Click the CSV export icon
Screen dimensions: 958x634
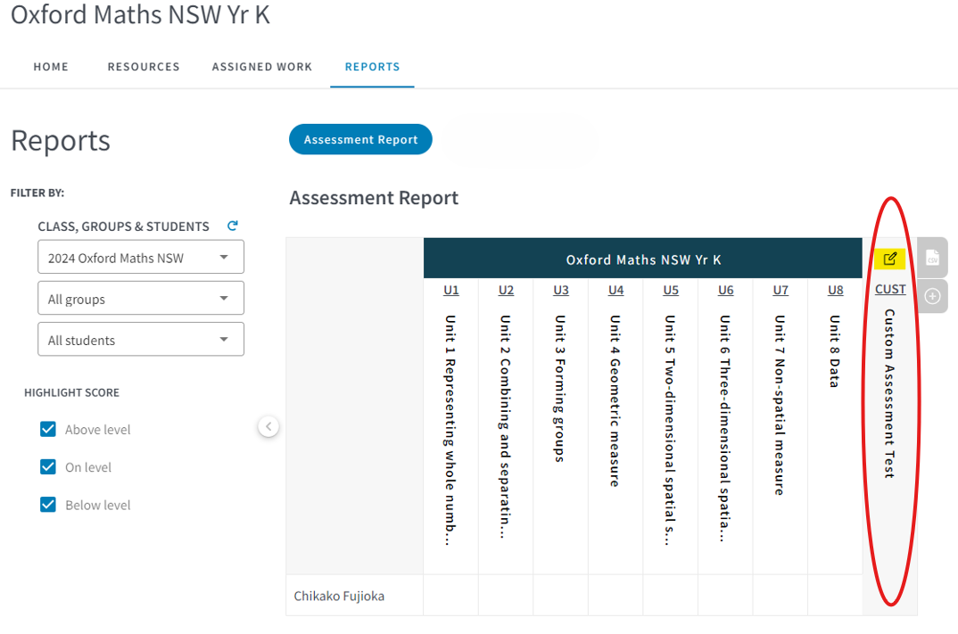click(932, 258)
